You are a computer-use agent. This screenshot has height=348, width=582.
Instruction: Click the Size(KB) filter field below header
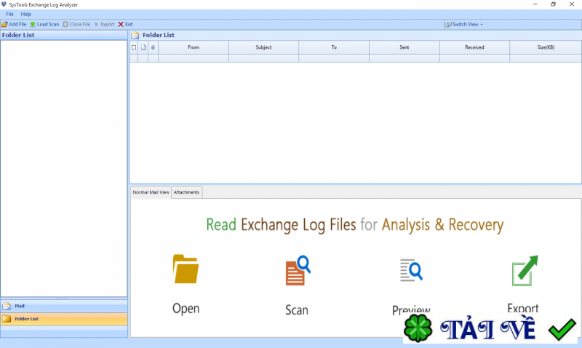pyautogui.click(x=546, y=58)
